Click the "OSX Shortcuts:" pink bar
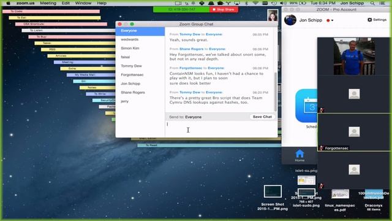 coord(61,24)
